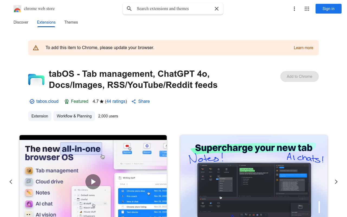Follow the Learn more link
The image size is (347, 217).
click(x=303, y=48)
